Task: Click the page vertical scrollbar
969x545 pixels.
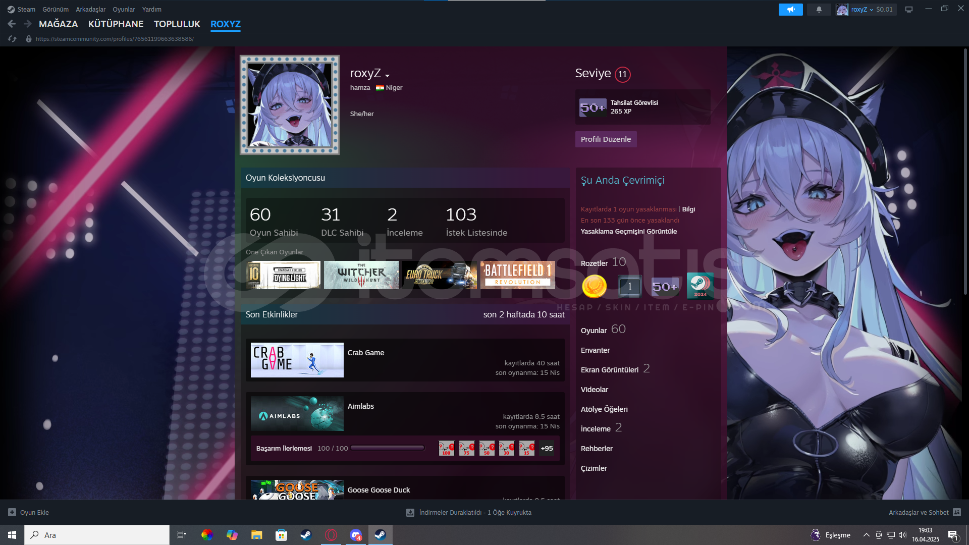Action: coord(965,172)
